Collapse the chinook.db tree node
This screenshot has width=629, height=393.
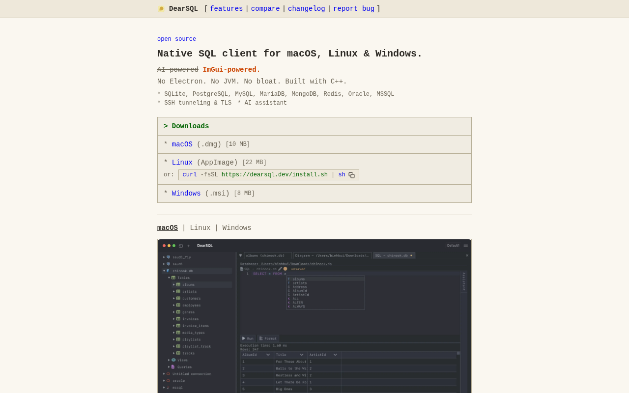click(x=164, y=271)
